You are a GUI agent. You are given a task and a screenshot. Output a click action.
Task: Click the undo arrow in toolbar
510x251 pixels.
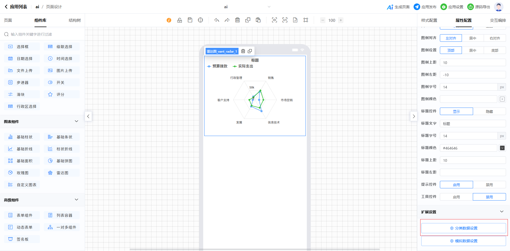tap(217, 20)
